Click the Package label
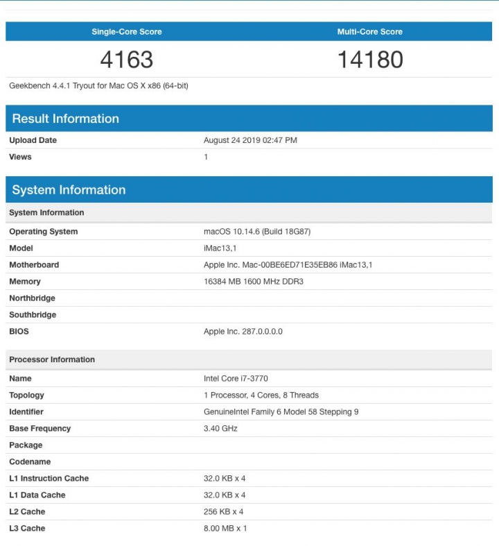 (x=26, y=445)
